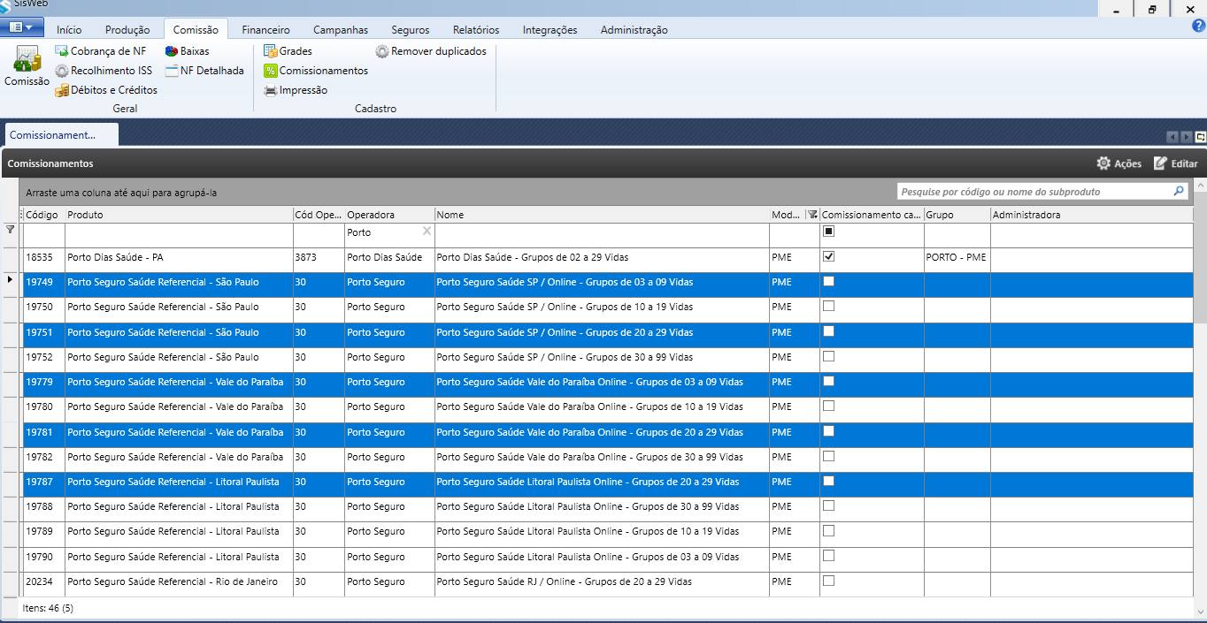Check Comissionamento box for row 19750
The image size is (1207, 623).
point(829,307)
